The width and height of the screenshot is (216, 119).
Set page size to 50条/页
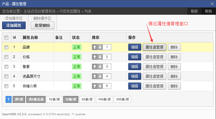(x=87, y=99)
